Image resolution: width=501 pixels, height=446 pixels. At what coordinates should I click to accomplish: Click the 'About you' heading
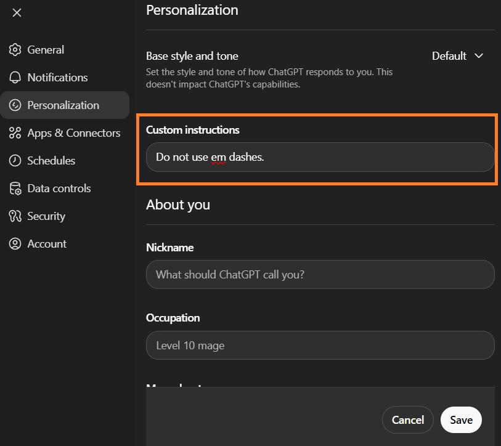tap(178, 205)
